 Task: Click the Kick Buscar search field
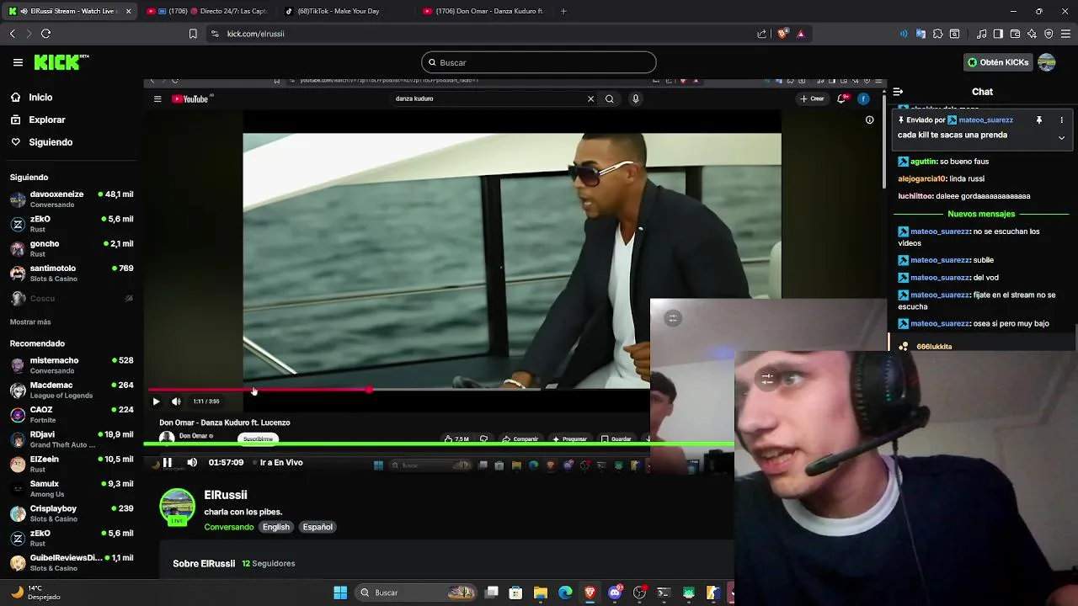[539, 62]
